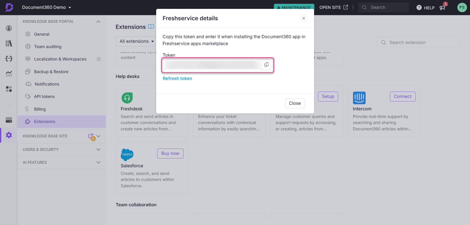The image size is (470, 225).
Task: Open the announcements megaphone icon
Action: [442, 8]
